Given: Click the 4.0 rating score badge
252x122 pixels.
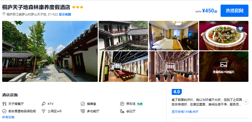Looking at the screenshot, I should coord(177,92).
